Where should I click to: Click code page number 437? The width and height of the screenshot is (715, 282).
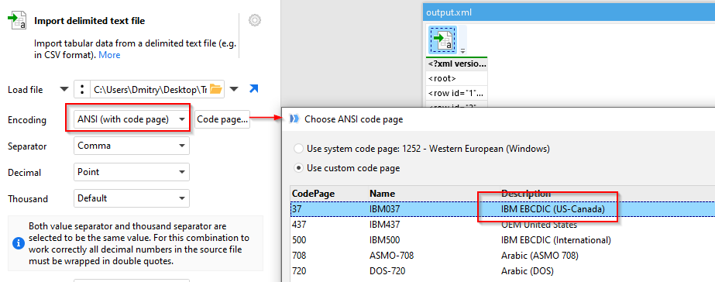tap(299, 225)
